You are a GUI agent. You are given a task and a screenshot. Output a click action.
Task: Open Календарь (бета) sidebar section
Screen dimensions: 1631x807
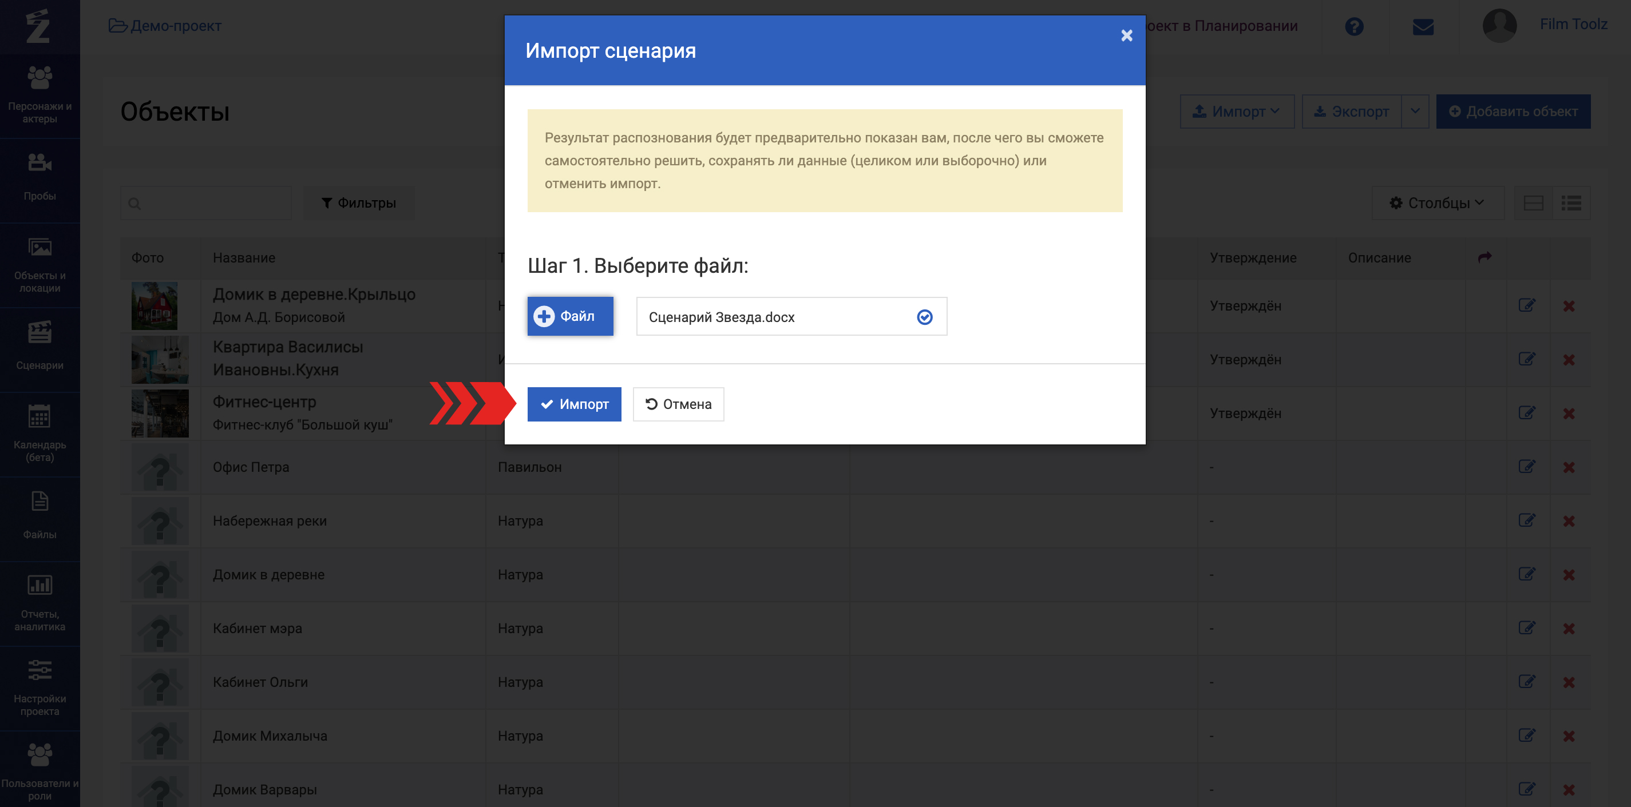click(x=40, y=434)
